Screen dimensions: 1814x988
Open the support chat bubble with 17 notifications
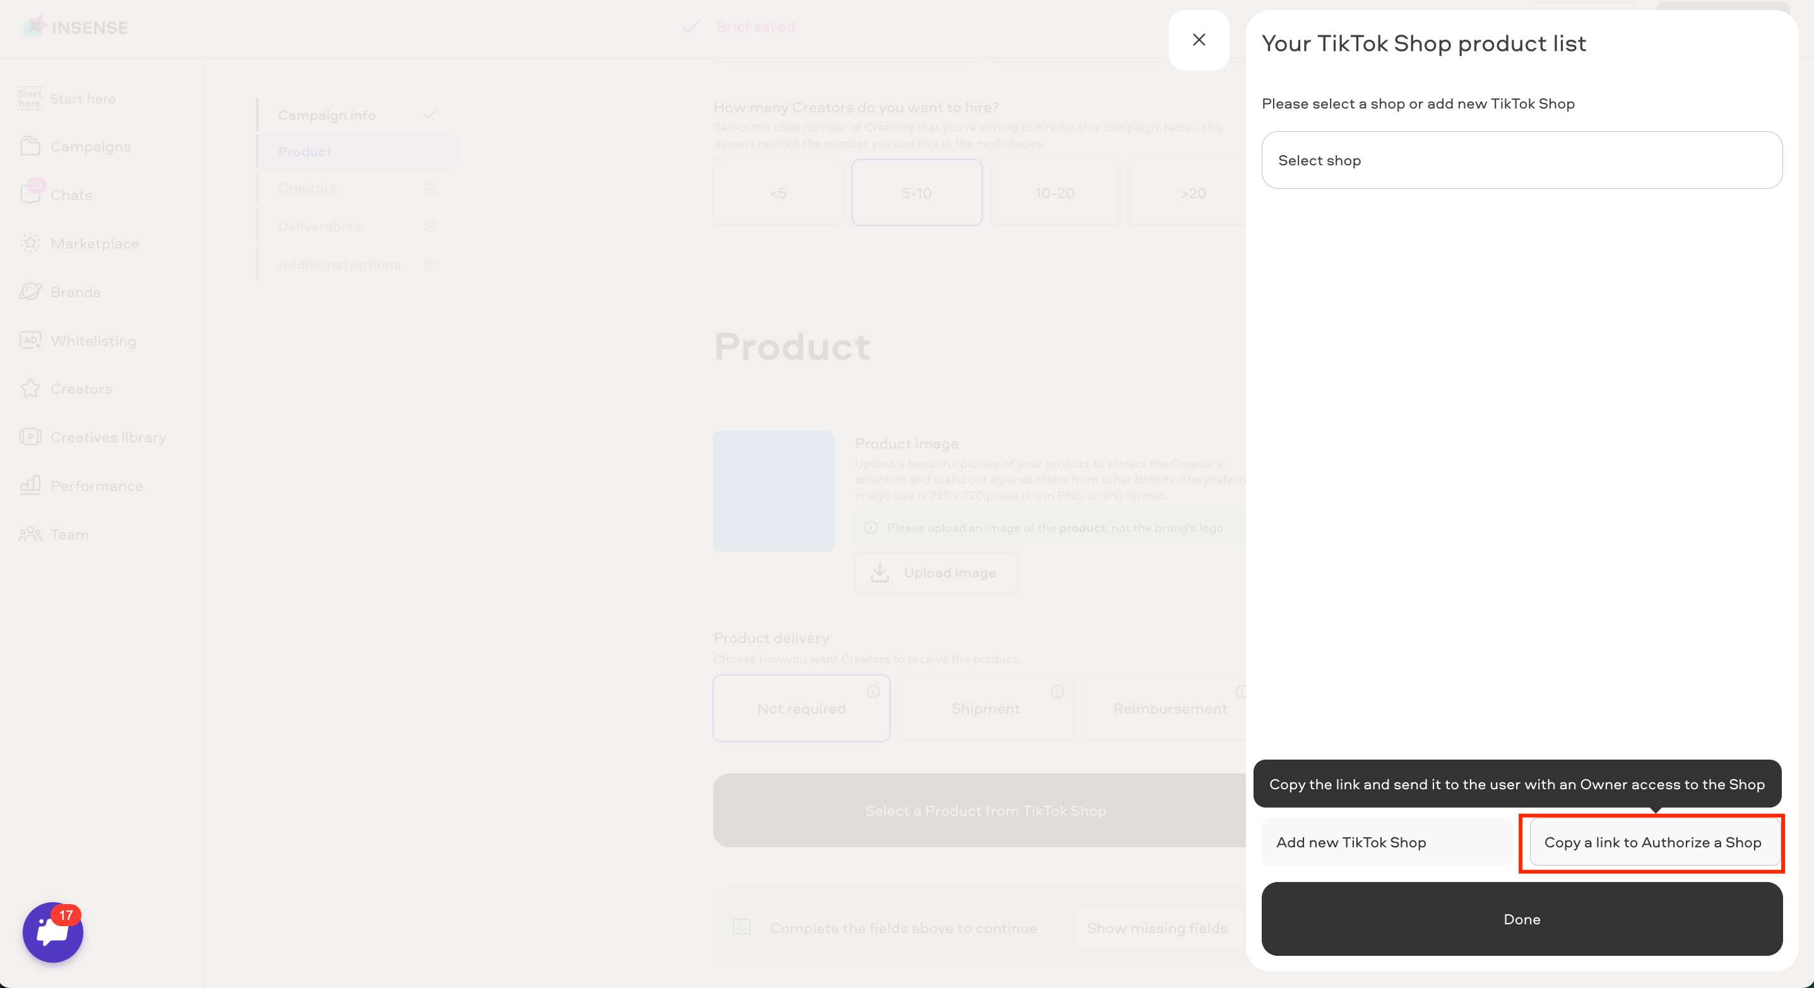(x=53, y=932)
